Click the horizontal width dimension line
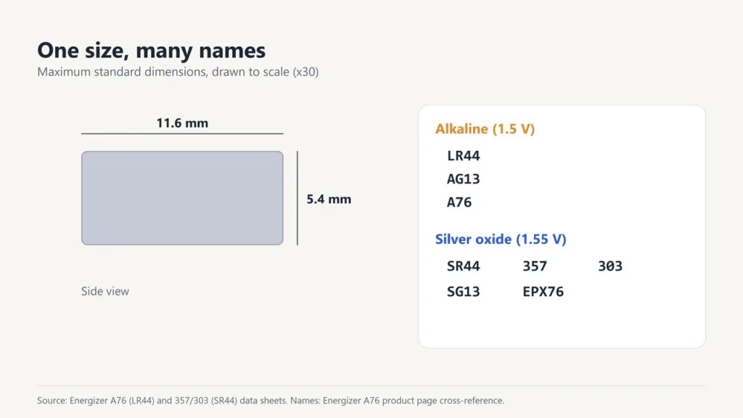 click(x=182, y=134)
